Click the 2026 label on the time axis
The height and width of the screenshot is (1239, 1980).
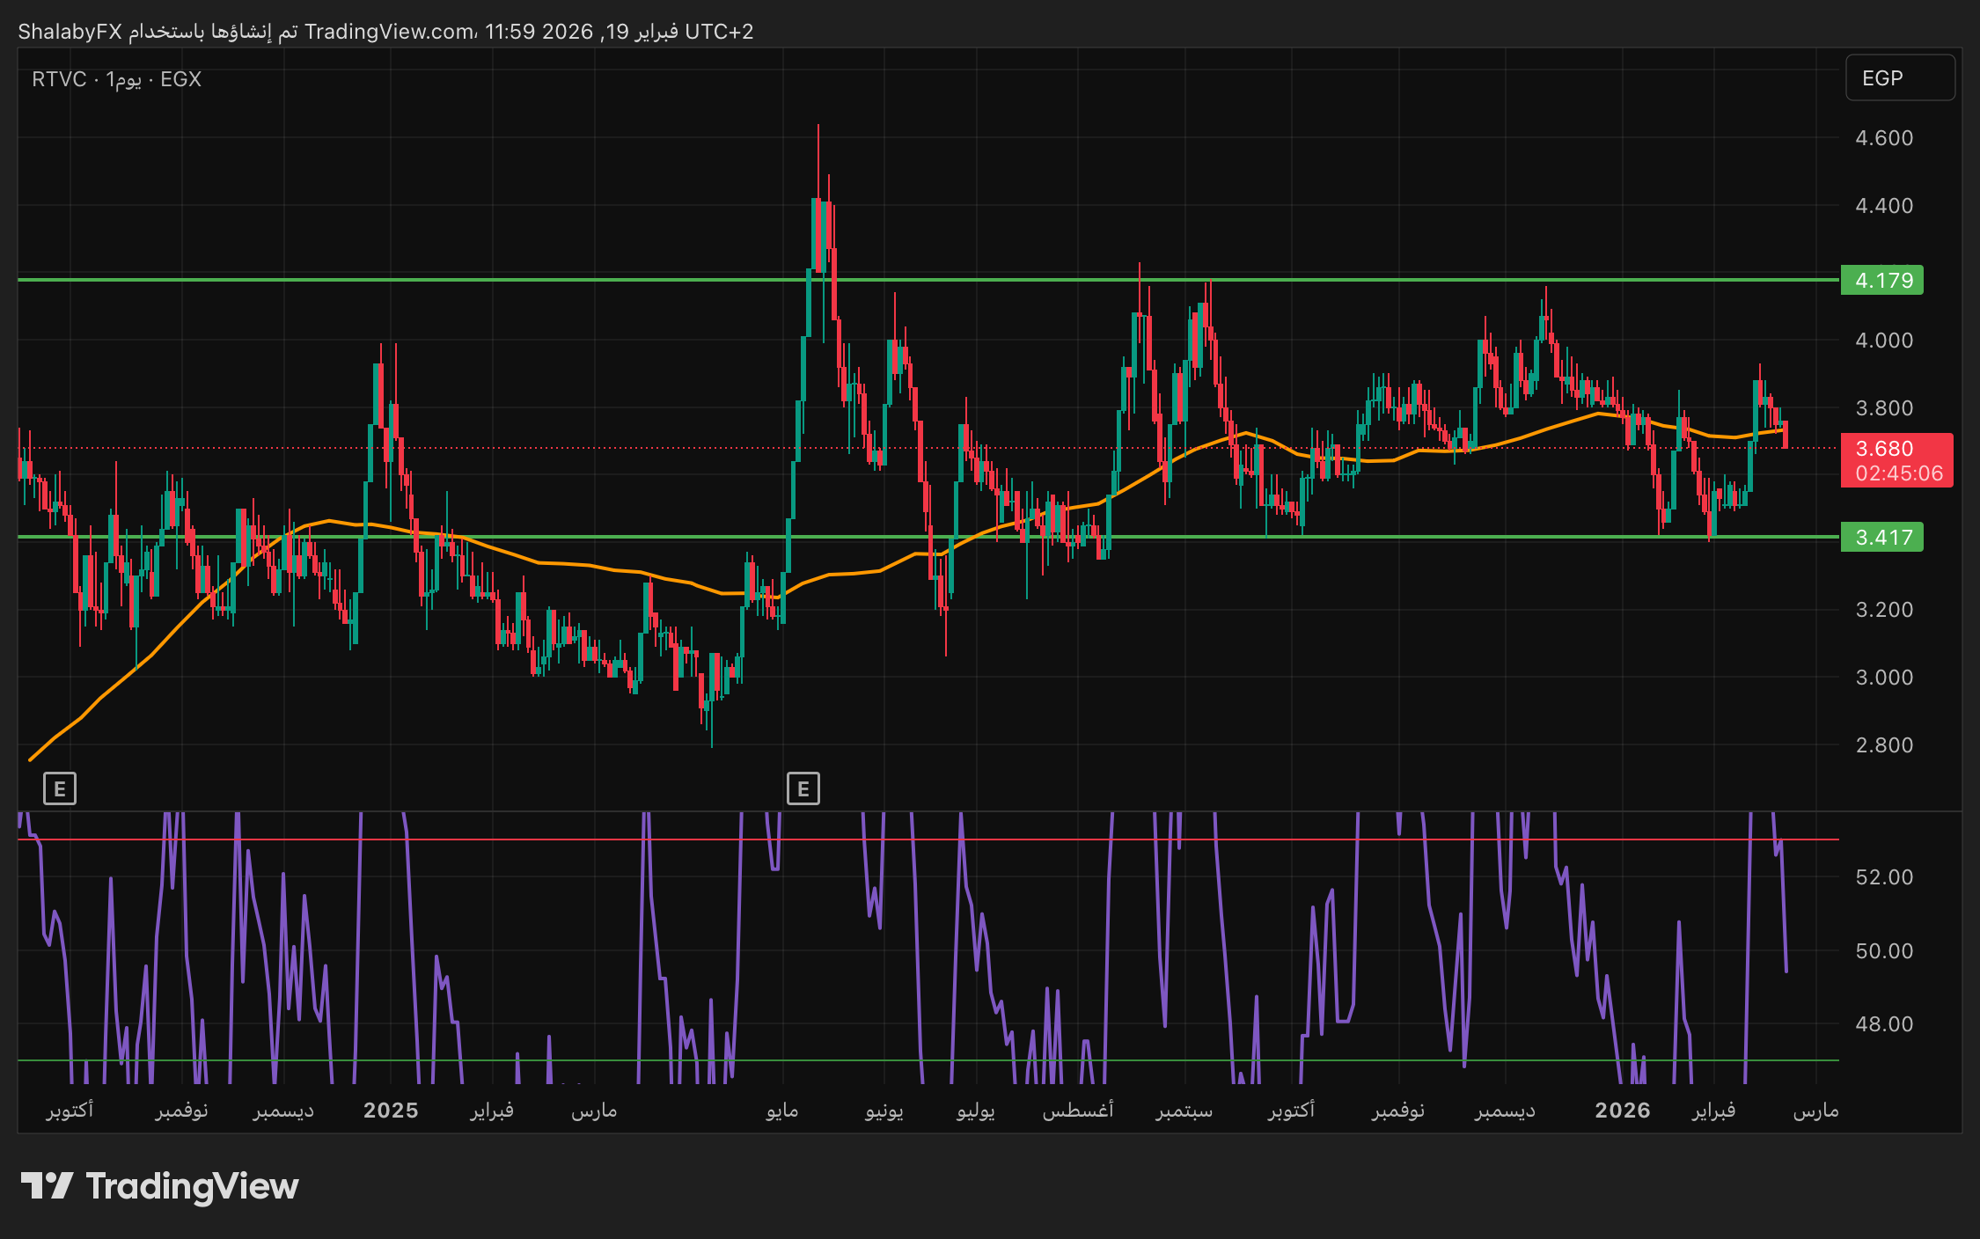tap(1622, 1111)
